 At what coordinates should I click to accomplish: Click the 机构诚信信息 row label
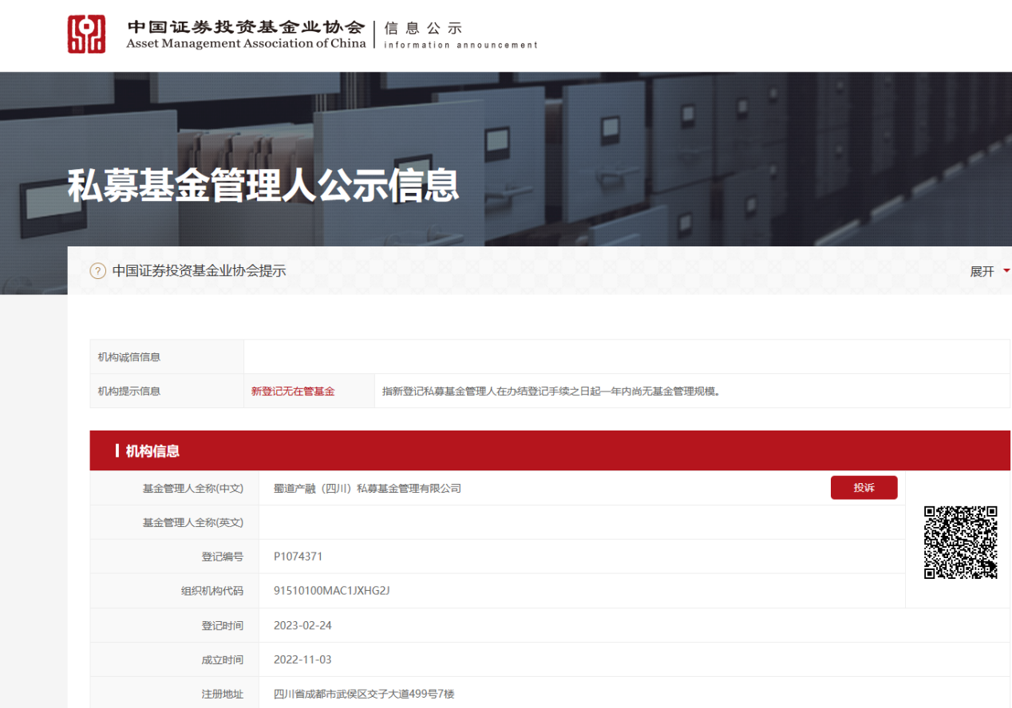[129, 357]
